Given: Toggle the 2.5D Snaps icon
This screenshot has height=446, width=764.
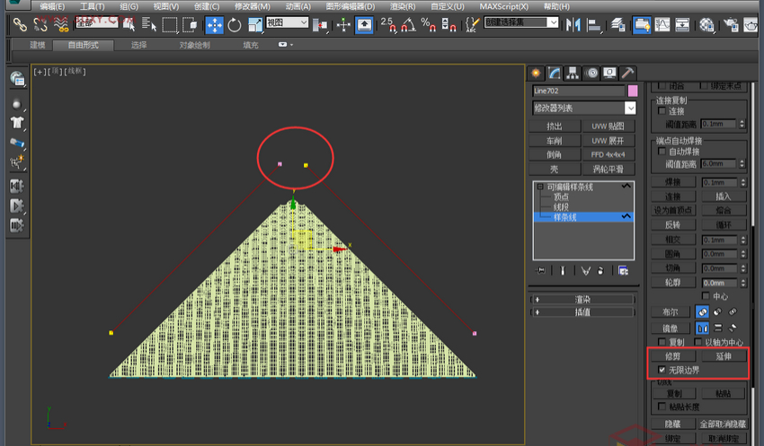Looking at the screenshot, I should pos(388,24).
